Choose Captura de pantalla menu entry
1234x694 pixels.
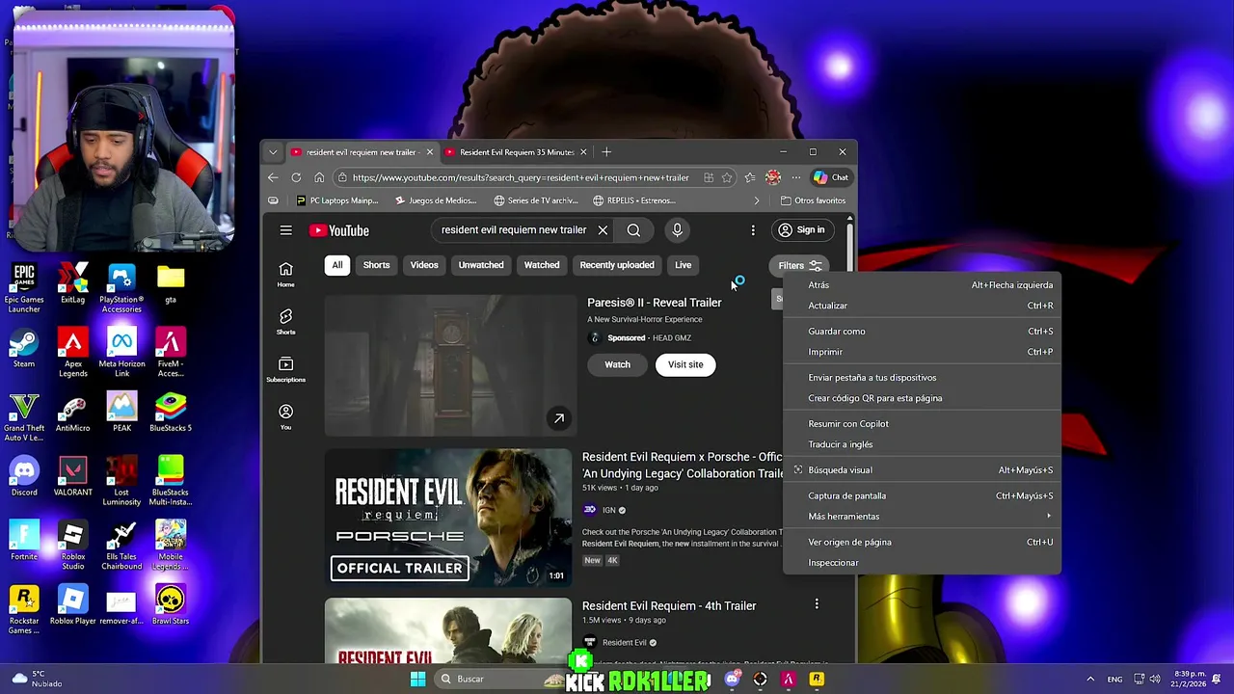[x=923, y=495]
